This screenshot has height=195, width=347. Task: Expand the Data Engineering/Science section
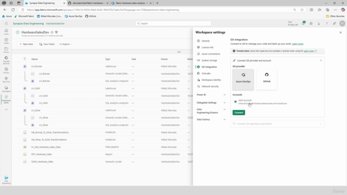(211, 111)
